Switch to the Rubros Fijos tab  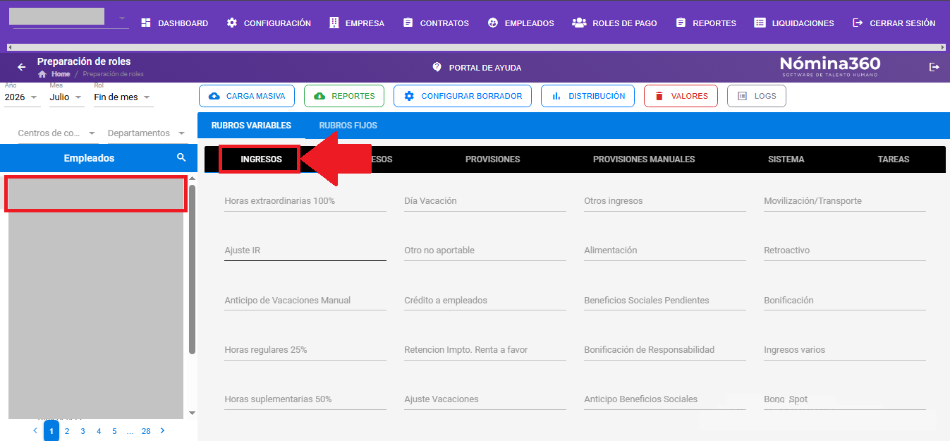(348, 126)
